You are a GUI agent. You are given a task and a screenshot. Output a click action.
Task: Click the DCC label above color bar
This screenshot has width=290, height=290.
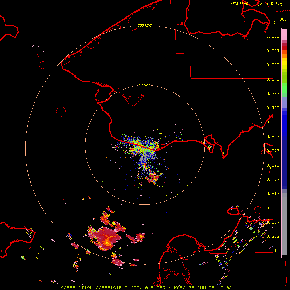pyautogui.click(x=283, y=19)
